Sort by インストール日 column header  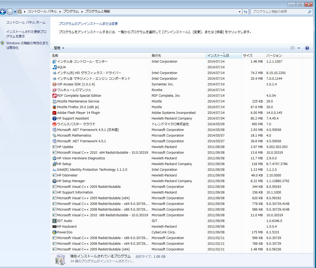tap(224, 56)
